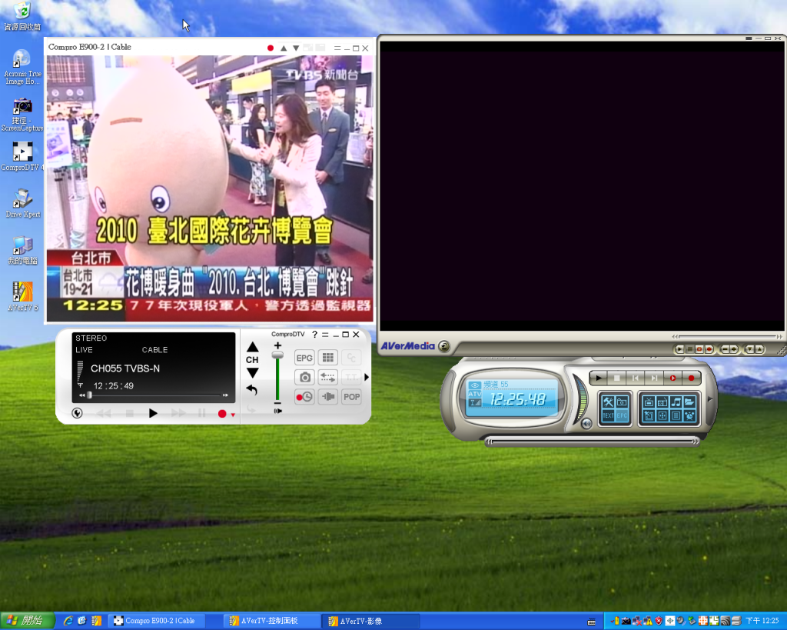
Task: Return to last channel in ComproDTV
Action: (252, 390)
